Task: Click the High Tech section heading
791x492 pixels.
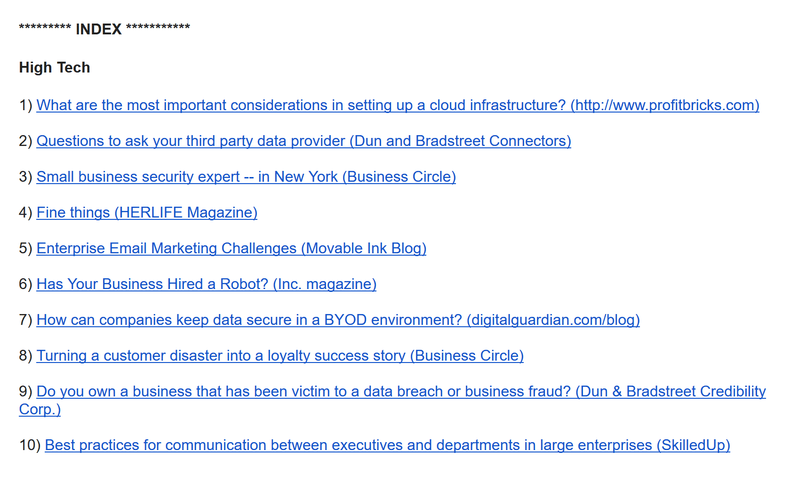Action: pos(55,67)
